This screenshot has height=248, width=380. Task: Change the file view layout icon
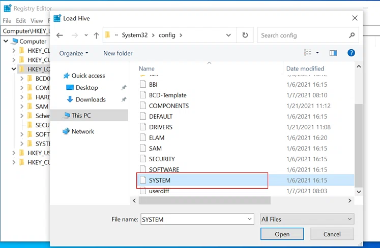point(308,53)
